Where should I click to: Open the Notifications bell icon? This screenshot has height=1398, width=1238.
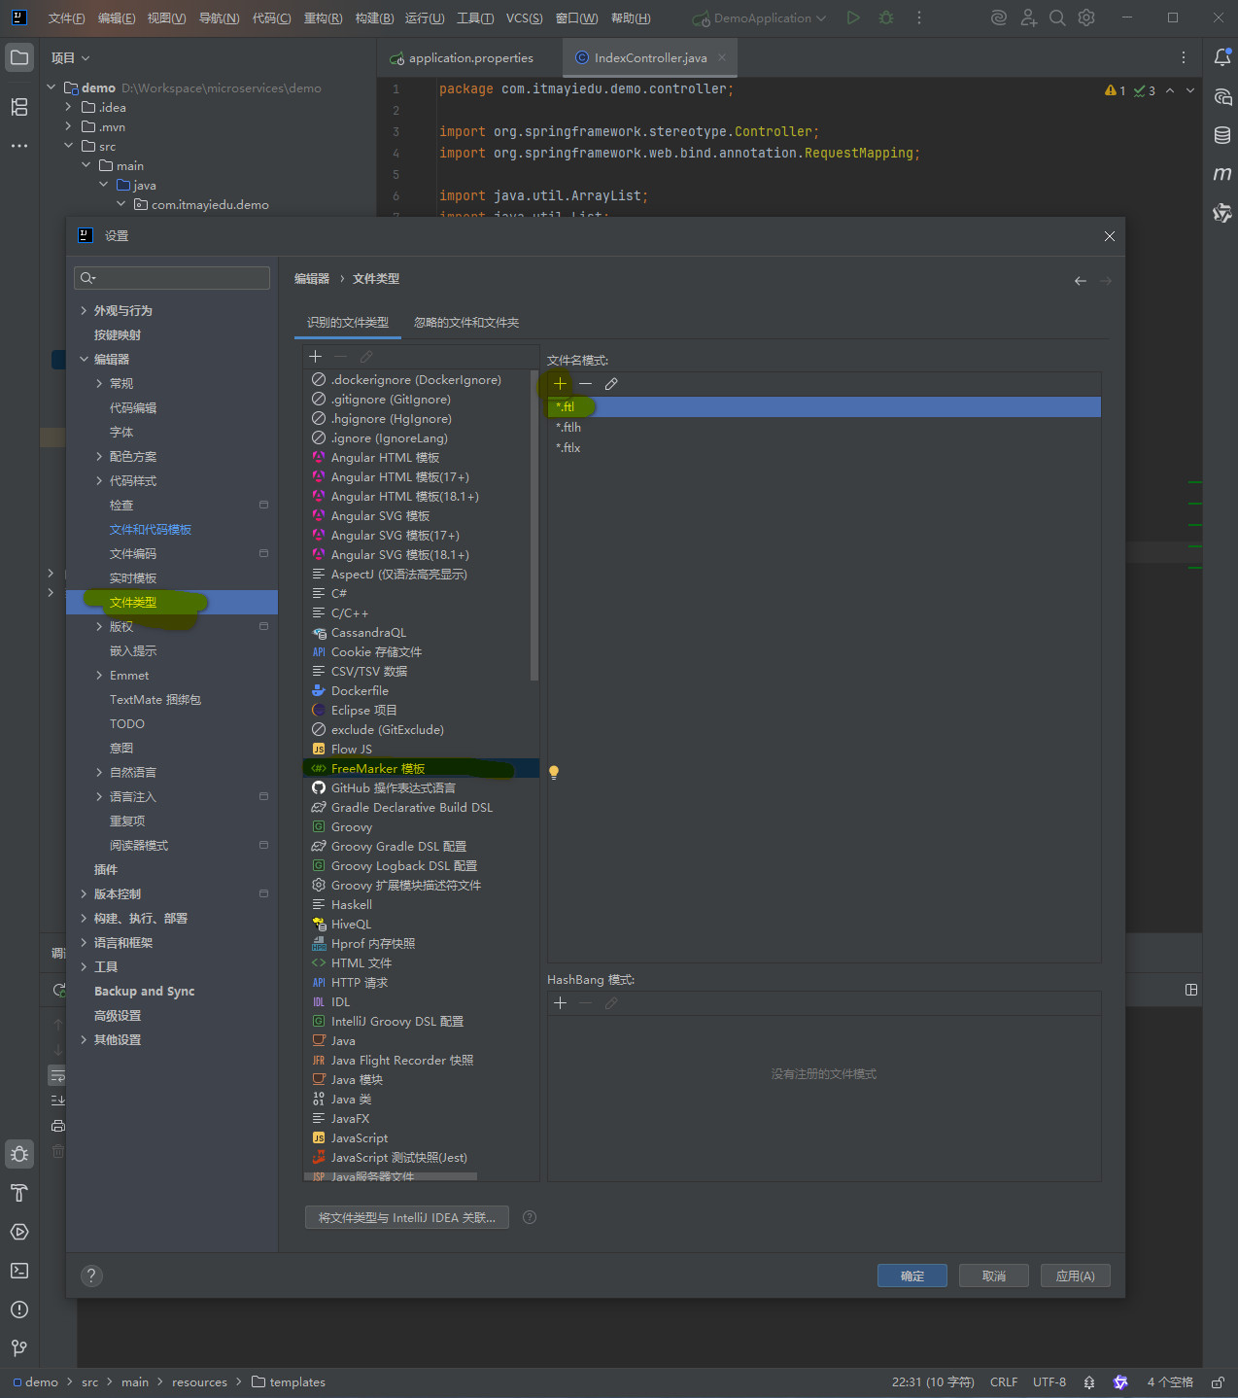click(x=1222, y=57)
